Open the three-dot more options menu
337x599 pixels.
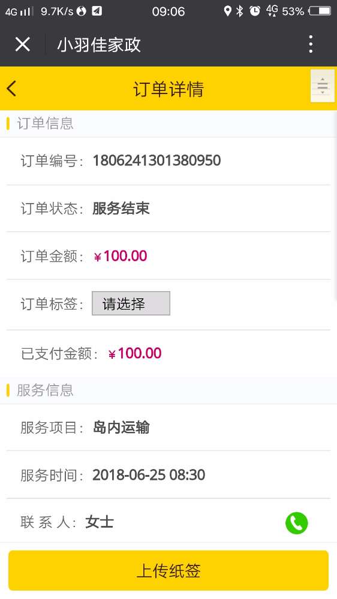click(311, 44)
